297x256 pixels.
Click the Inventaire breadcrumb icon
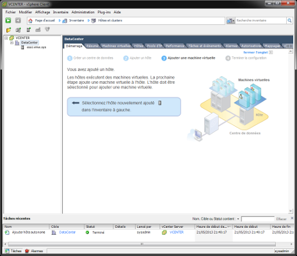tap(65, 20)
